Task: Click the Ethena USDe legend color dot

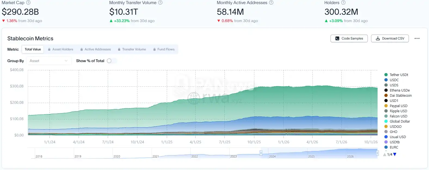Action: [386, 90]
